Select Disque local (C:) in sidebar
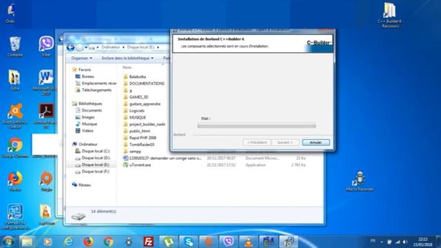 (92, 151)
